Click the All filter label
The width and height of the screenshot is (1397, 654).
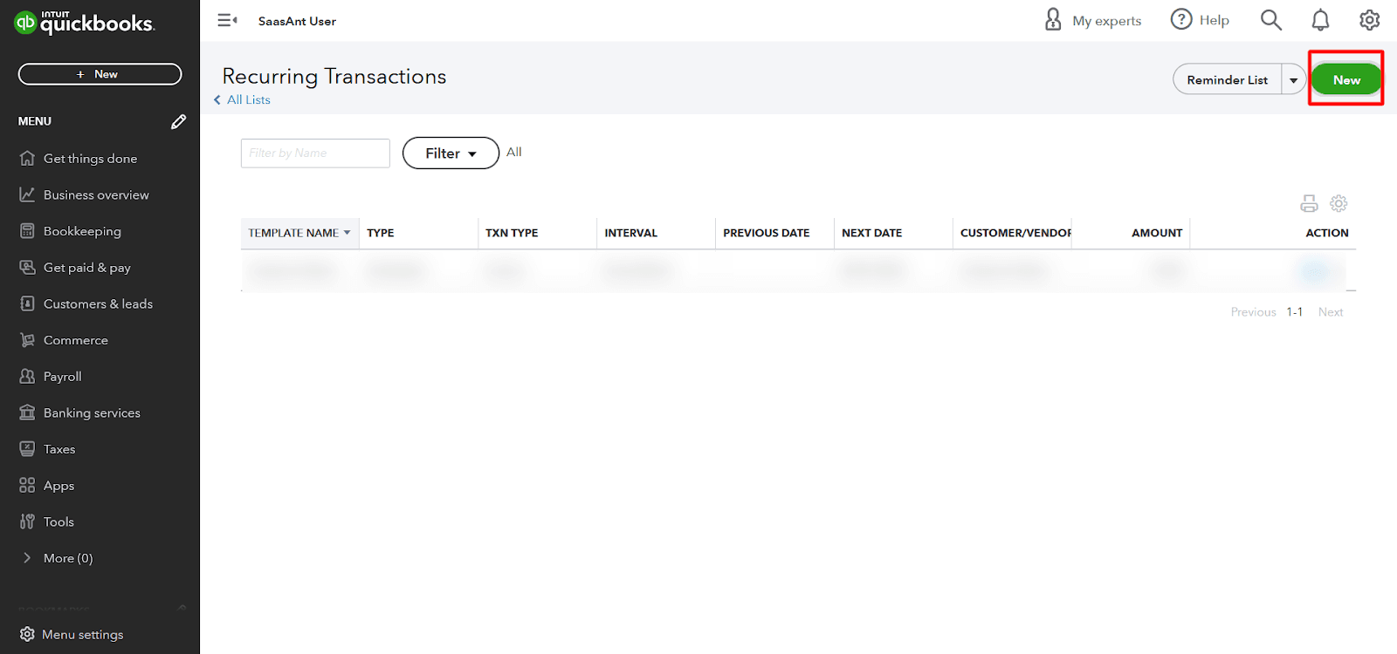[x=513, y=152]
